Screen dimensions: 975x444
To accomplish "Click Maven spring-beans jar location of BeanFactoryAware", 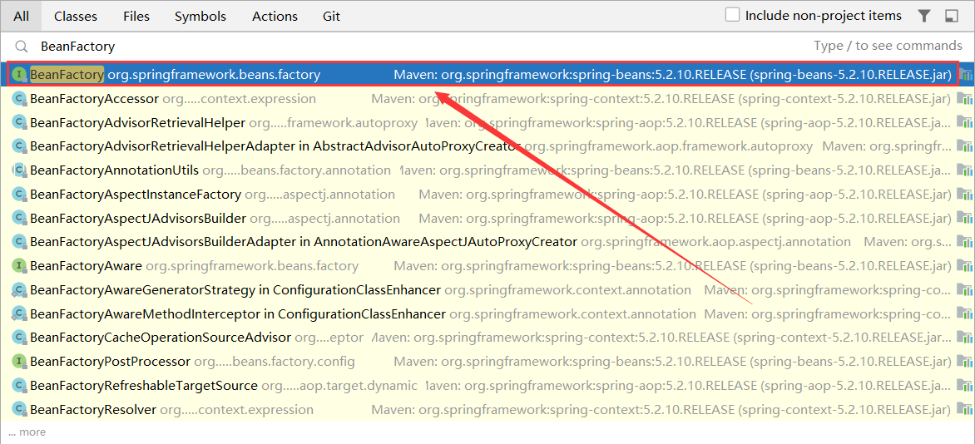I will [x=672, y=265].
